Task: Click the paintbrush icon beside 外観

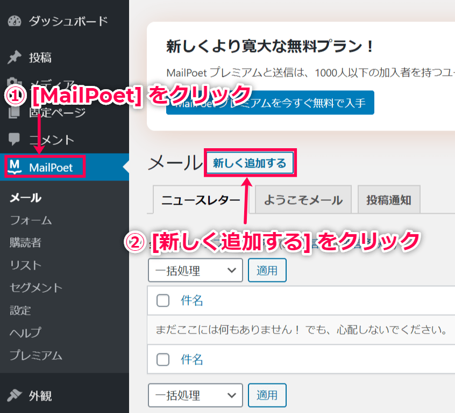Action: tap(15, 395)
